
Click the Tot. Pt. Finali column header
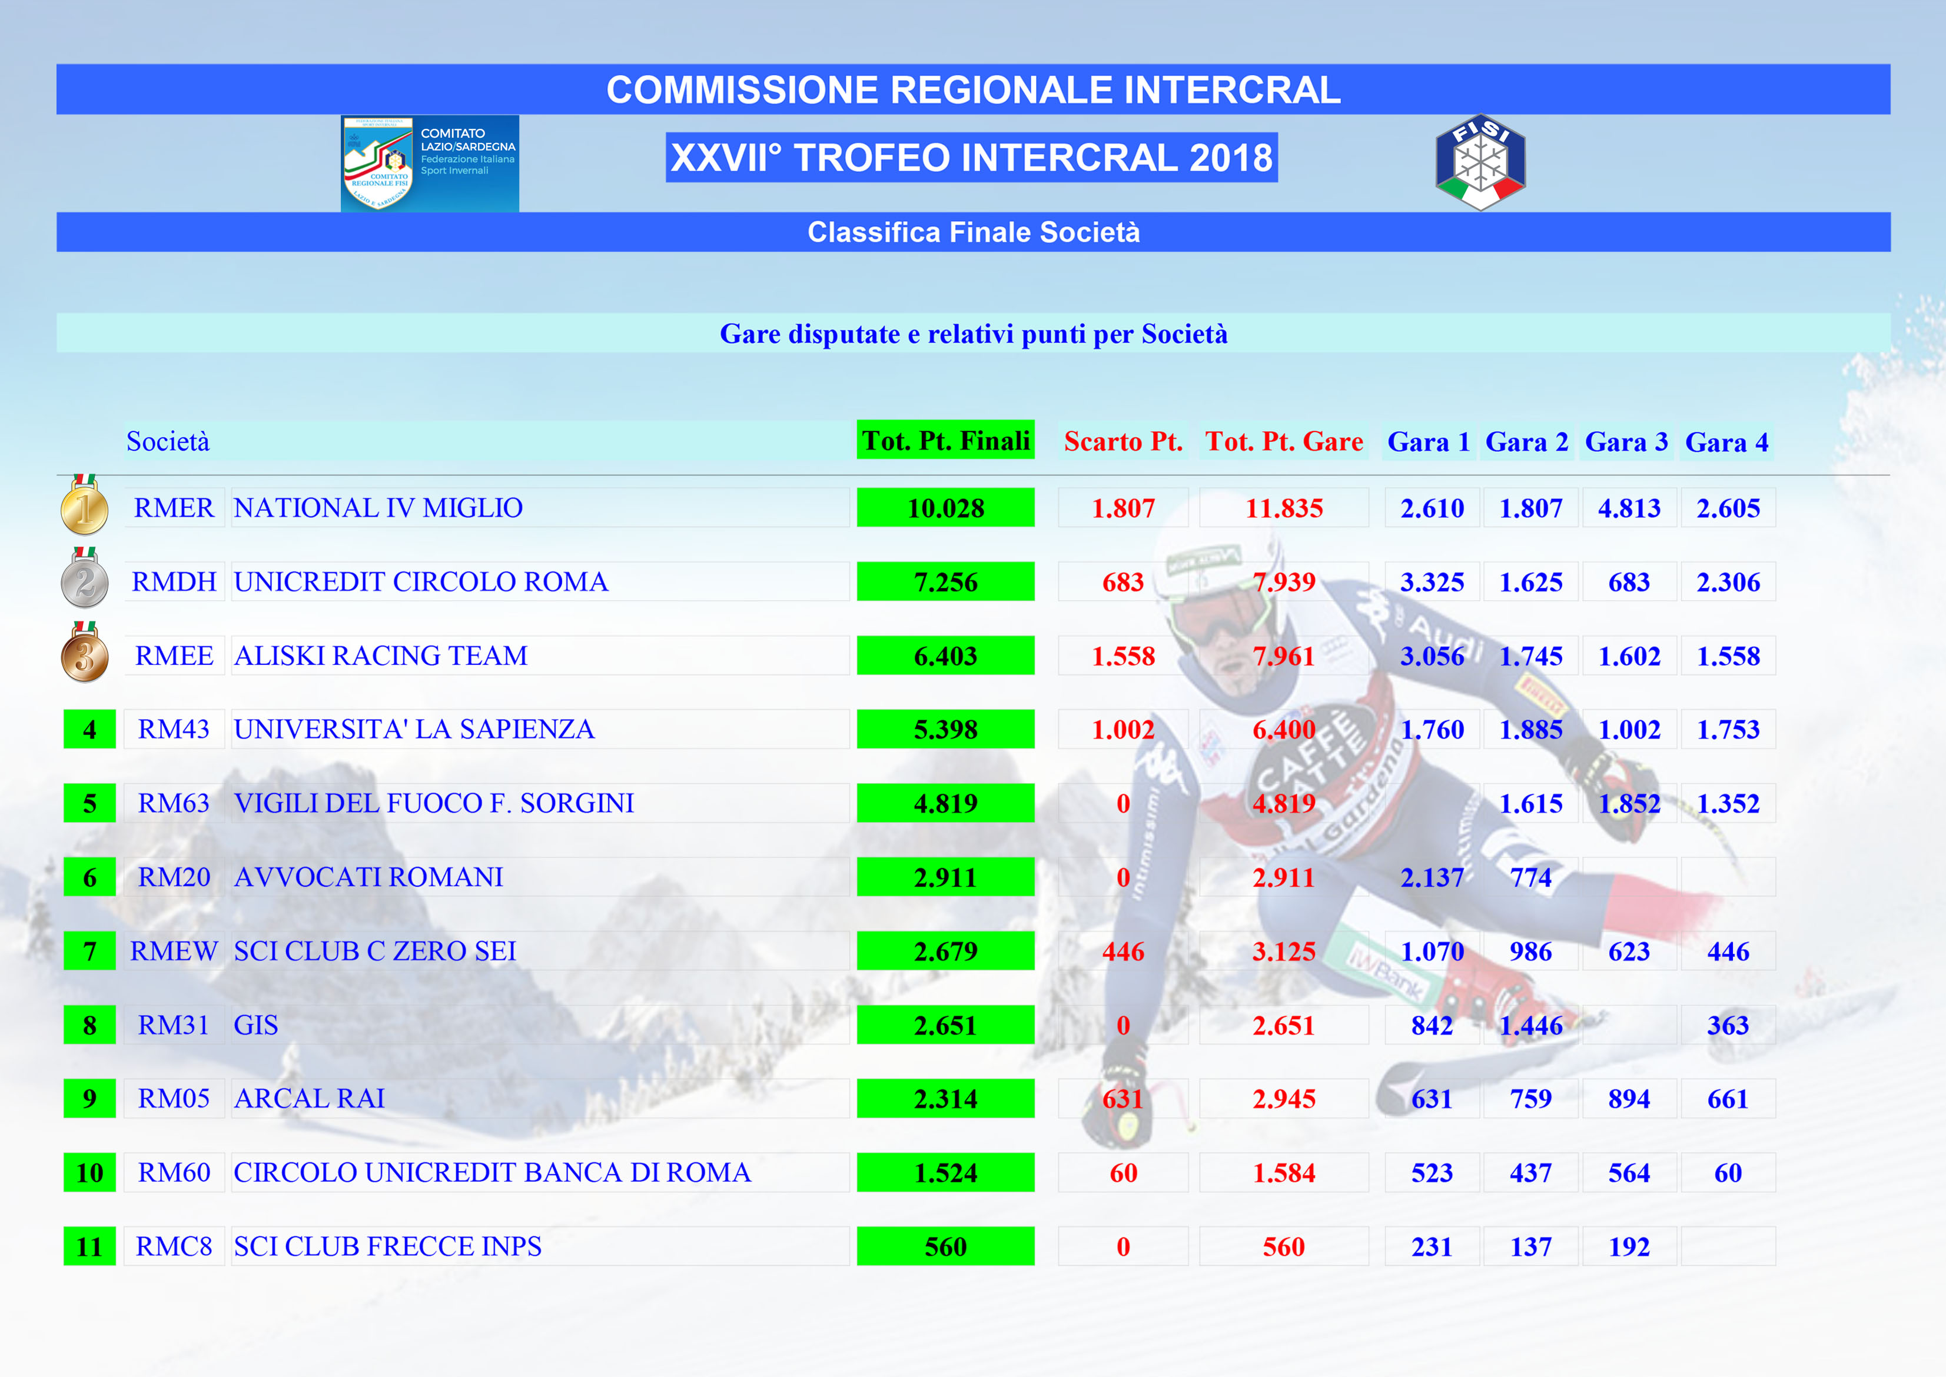(x=945, y=441)
